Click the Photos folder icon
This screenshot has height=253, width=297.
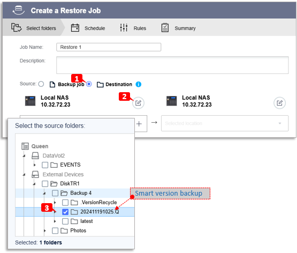click(x=64, y=230)
